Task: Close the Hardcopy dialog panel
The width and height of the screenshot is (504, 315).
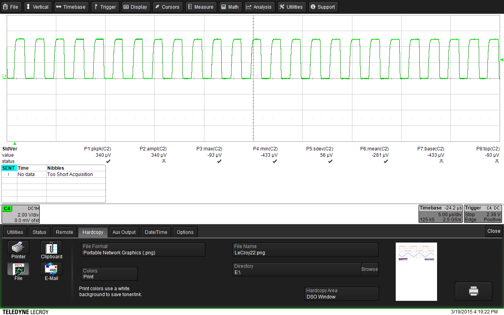Action: pos(494,231)
